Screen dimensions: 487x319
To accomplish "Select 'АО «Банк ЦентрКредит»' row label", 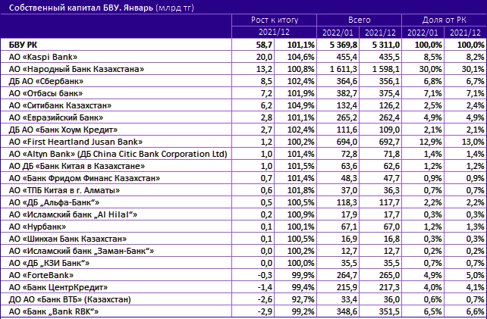I will click(58, 287).
